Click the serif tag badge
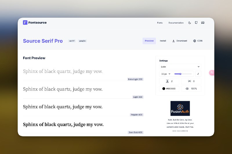The width and height of the screenshot is (232, 154). (x=72, y=41)
